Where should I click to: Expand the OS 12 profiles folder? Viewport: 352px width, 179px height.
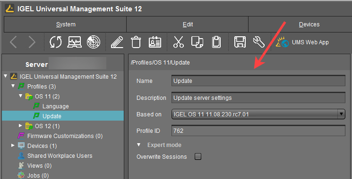[x=21, y=126]
